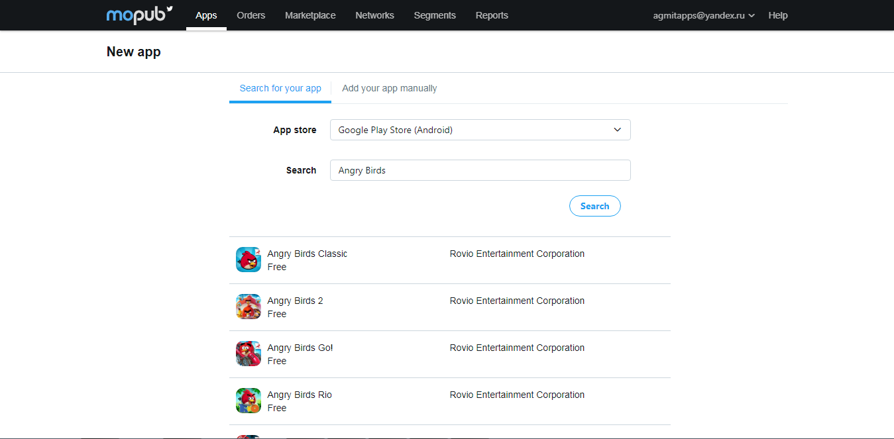Go to the Marketplace section
This screenshot has width=894, height=439.
click(x=310, y=15)
